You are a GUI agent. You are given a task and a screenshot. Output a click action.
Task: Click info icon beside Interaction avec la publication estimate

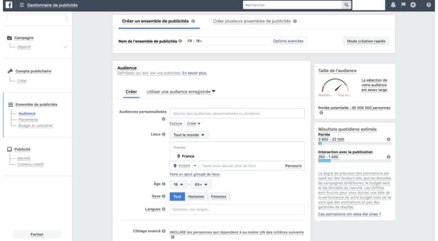point(388,157)
